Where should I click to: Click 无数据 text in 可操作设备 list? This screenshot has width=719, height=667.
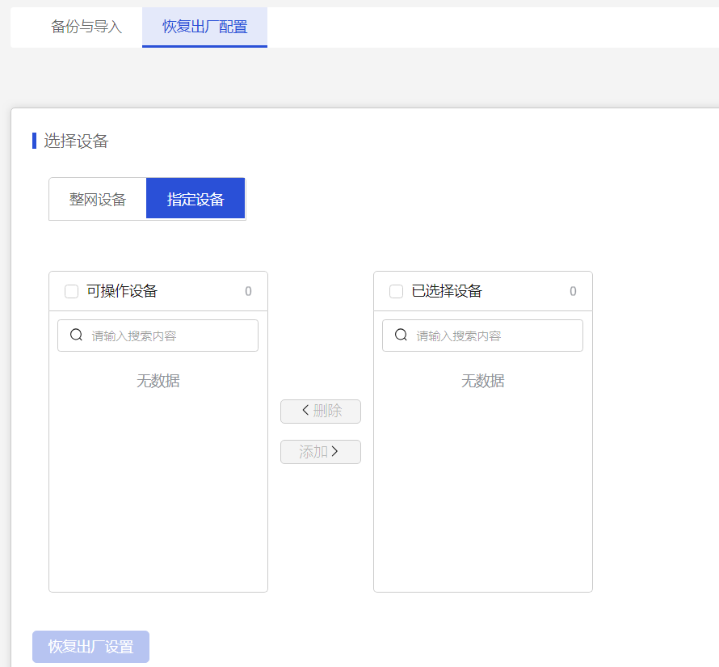(158, 381)
